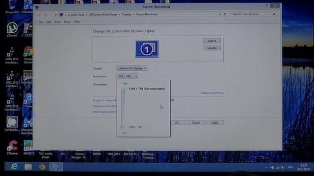Click the computer icon in the address bar
Image resolution: width=314 pixels, height=176 pixels.
(x=61, y=15)
